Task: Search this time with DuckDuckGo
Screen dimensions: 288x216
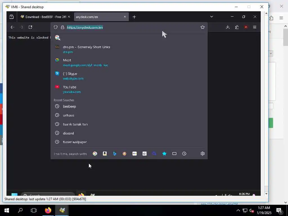Action: (x=125, y=154)
